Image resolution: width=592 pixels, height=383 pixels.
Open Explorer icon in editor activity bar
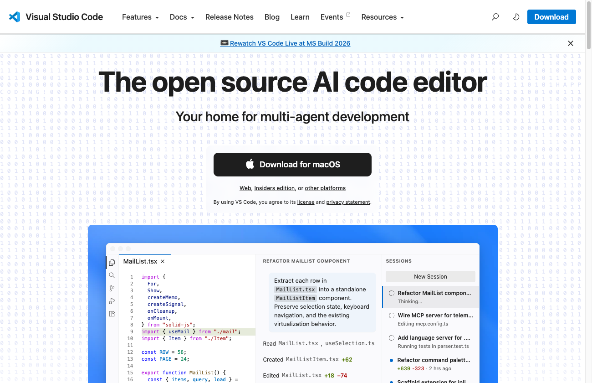click(x=112, y=263)
